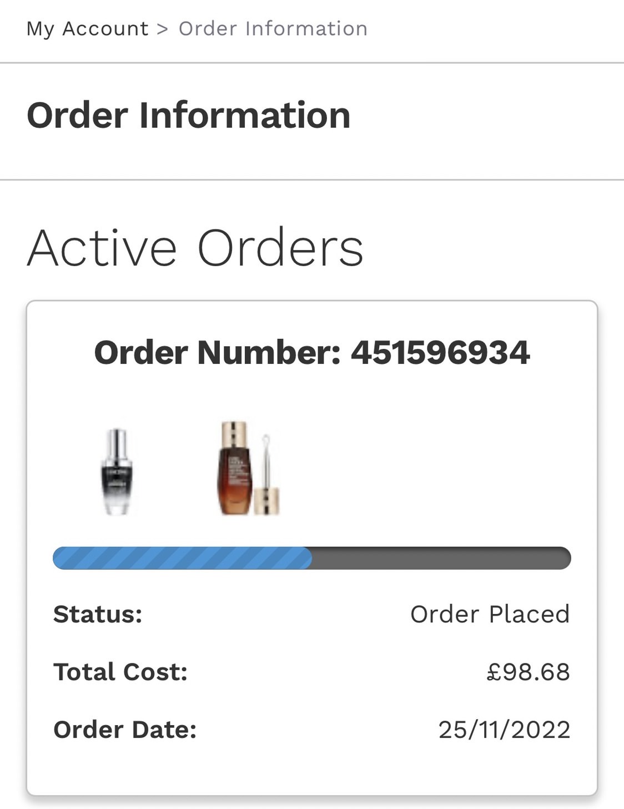Click the Status label
This screenshot has height=809, width=624.
pos(98,614)
